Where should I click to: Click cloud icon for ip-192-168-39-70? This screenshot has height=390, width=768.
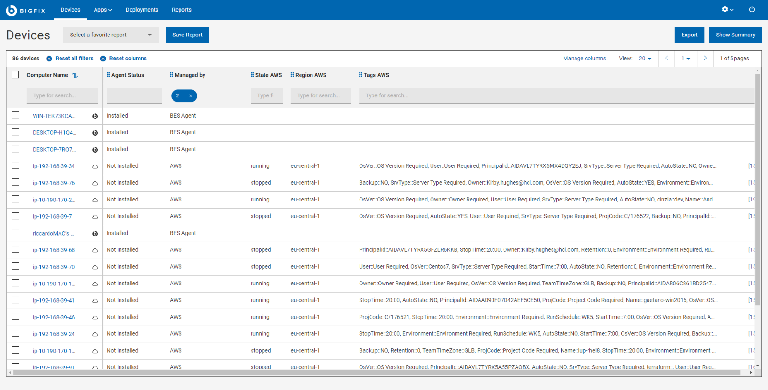click(x=95, y=267)
